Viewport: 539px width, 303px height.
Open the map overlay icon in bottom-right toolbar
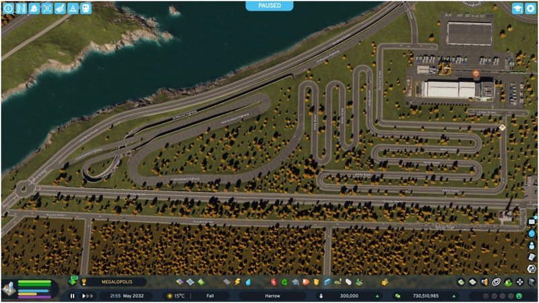[x=473, y=282]
